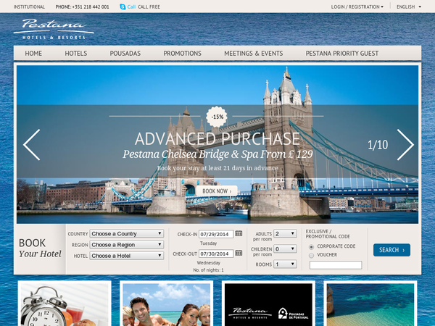Change the Adults per room dropdown
435x326 pixels.
[x=285, y=233]
